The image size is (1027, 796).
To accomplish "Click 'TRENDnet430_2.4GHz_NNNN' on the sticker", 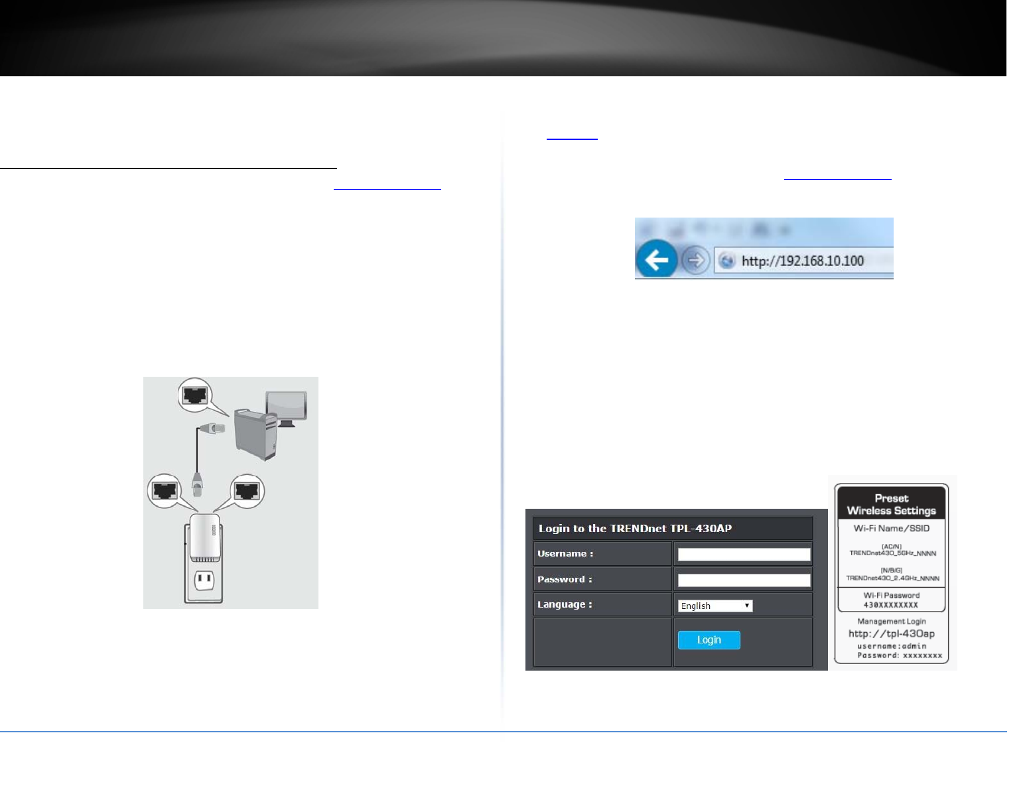I will pos(892,578).
